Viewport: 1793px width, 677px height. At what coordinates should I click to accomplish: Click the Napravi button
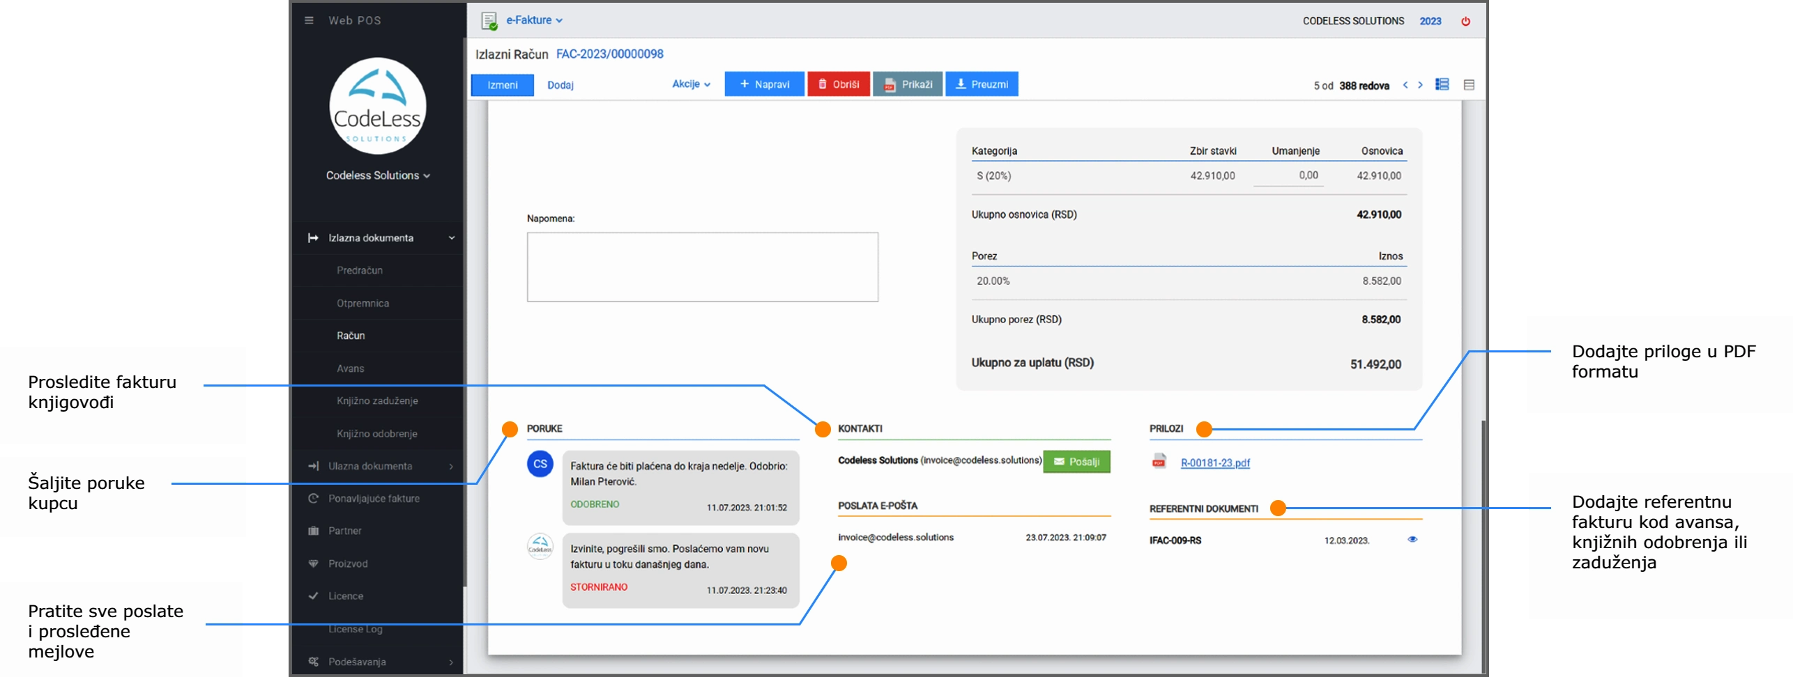[x=764, y=84]
